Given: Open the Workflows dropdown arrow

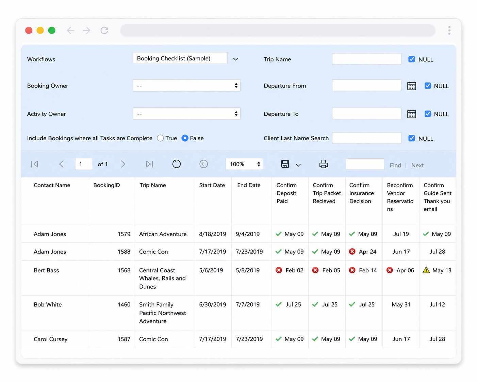Looking at the screenshot, I should [235, 59].
